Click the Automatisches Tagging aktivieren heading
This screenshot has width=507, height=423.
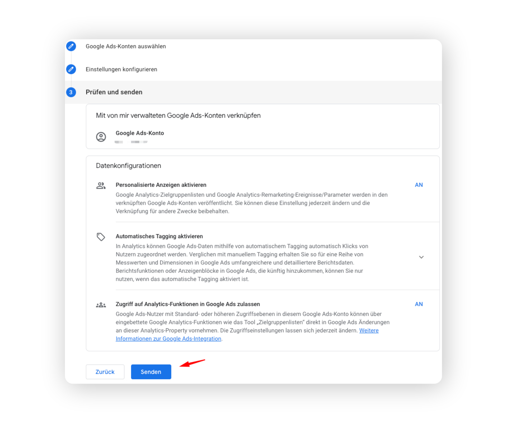[x=159, y=236]
